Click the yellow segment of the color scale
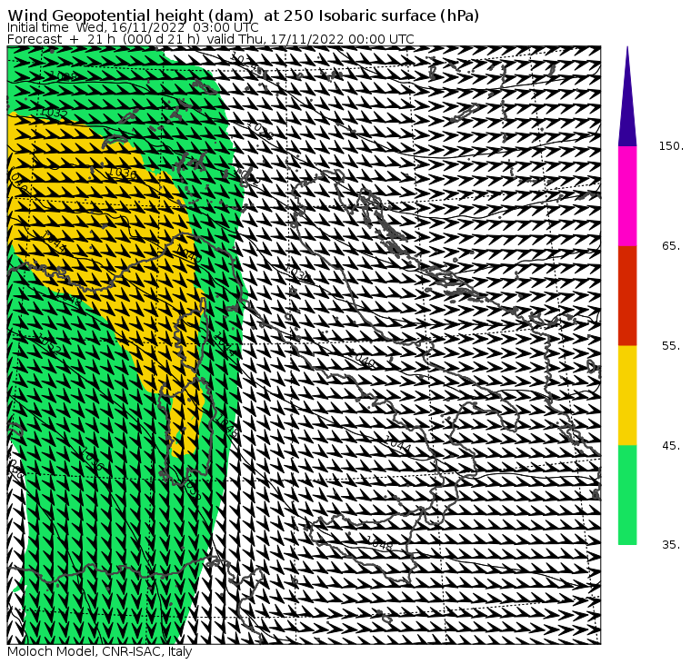The image size is (691, 664). pyautogui.click(x=627, y=395)
